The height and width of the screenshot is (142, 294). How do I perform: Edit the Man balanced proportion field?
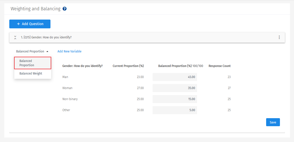tap(175, 77)
